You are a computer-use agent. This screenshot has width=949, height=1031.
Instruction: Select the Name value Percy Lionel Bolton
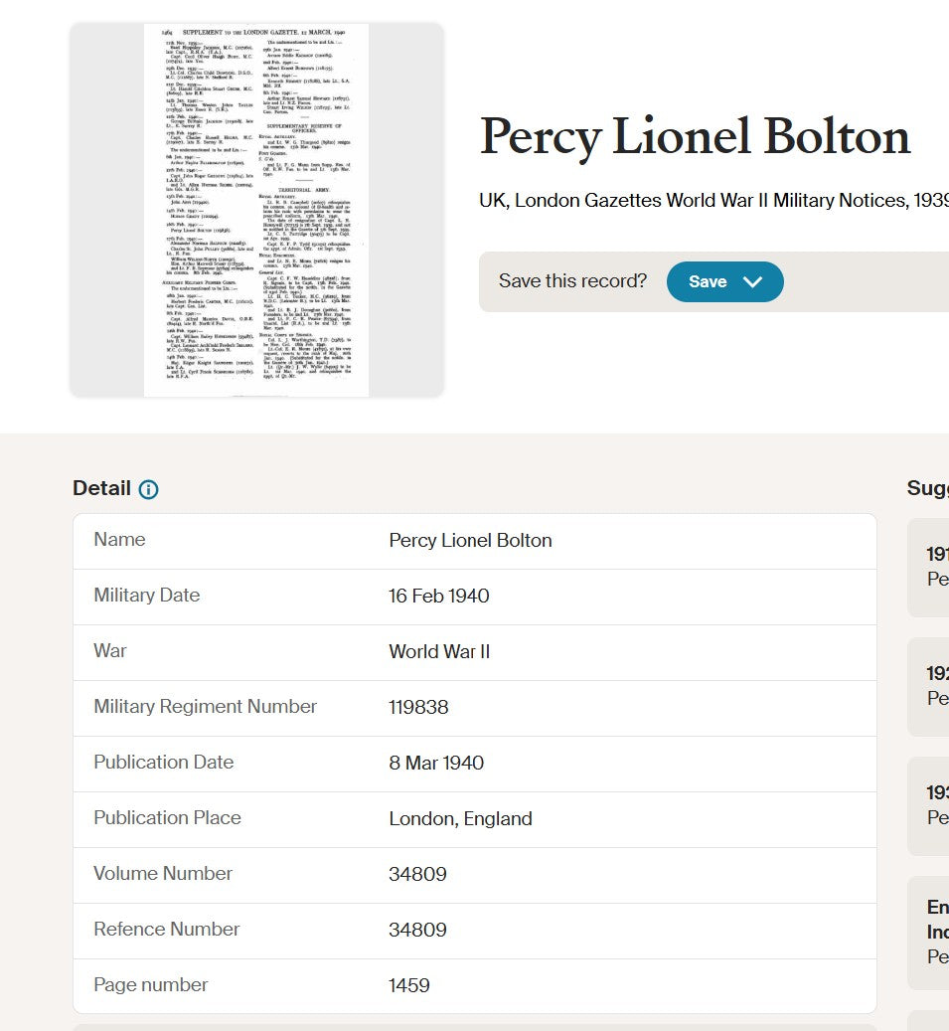pyautogui.click(x=470, y=541)
